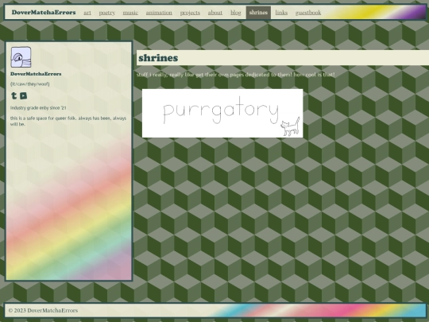Open the animation page

coord(159,13)
